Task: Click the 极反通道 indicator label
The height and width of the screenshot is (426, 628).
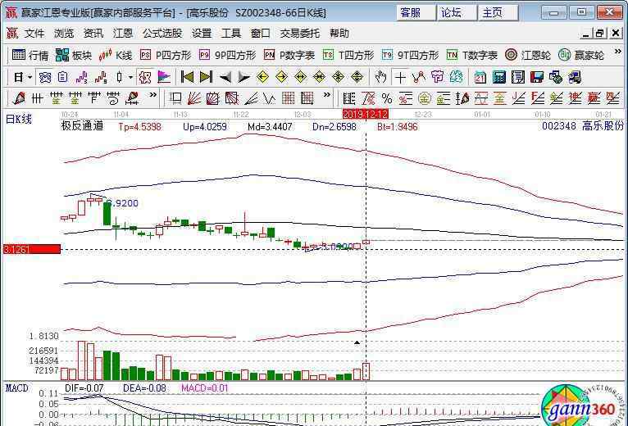Action: 82,126
